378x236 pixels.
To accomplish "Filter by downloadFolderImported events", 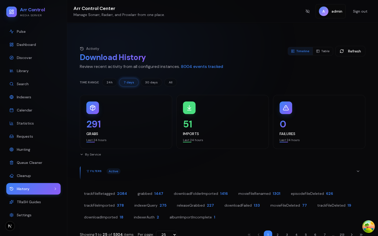I will tap(201, 194).
